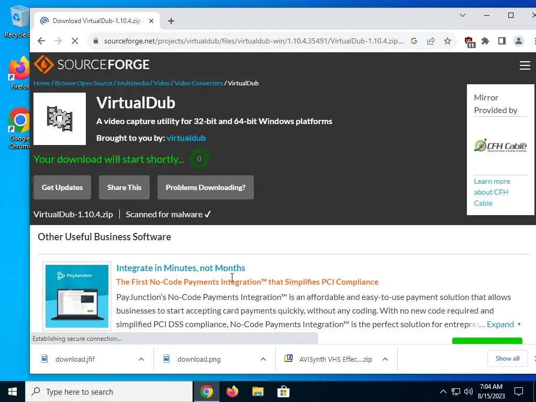
Task: Open Microsoft Store from the taskbar
Action: point(283,392)
